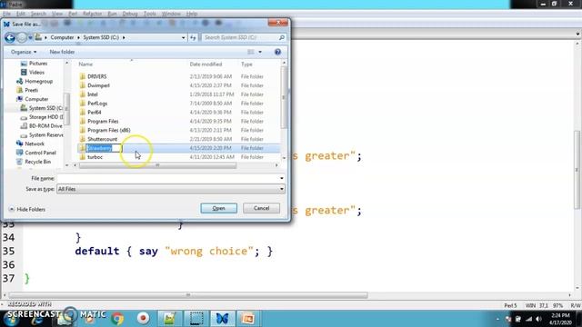
Task: Open the Edit menu in Padre
Action: click(x=21, y=14)
